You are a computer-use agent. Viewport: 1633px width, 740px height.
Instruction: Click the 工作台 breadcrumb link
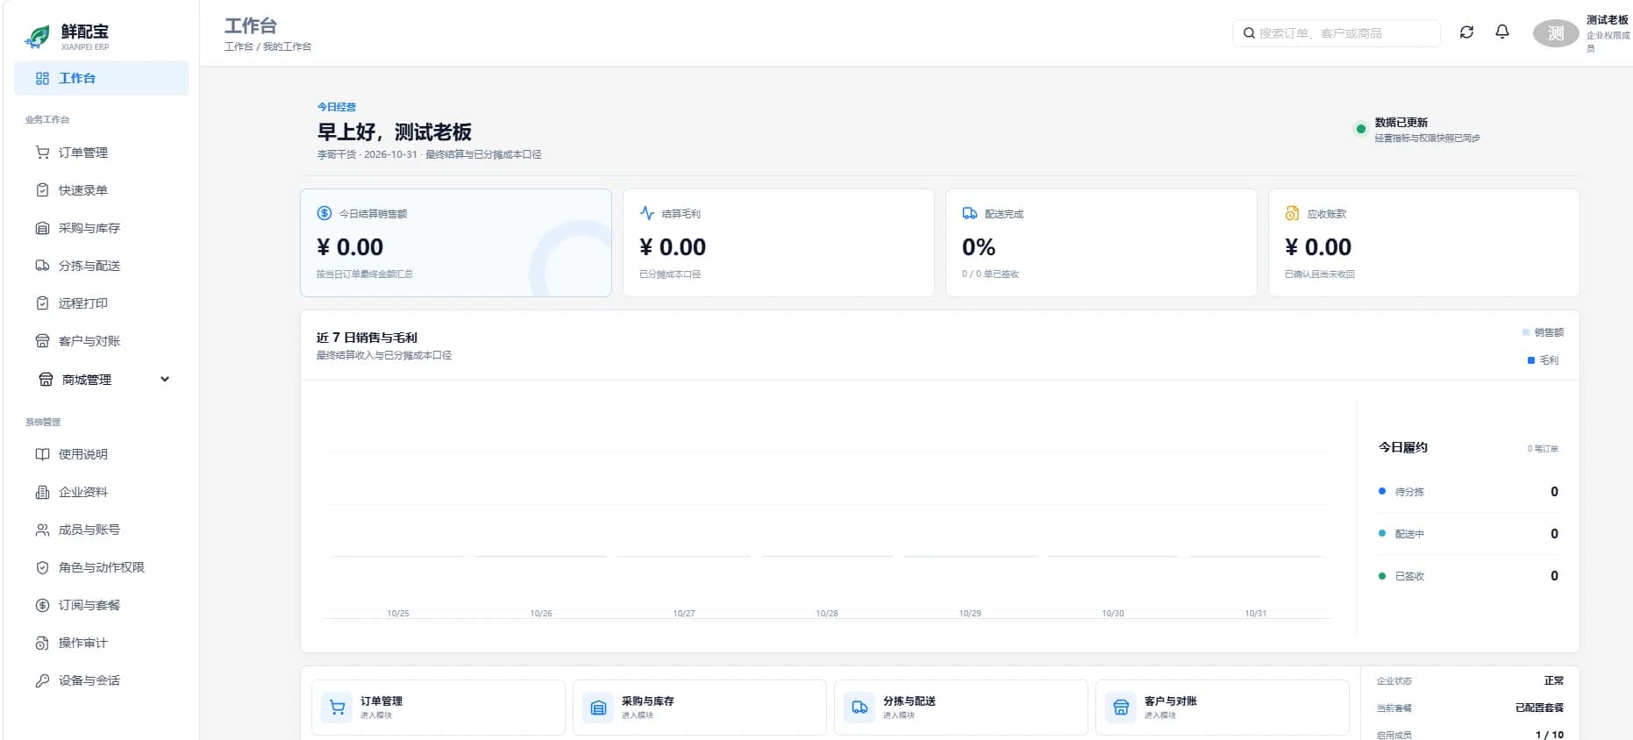click(239, 46)
